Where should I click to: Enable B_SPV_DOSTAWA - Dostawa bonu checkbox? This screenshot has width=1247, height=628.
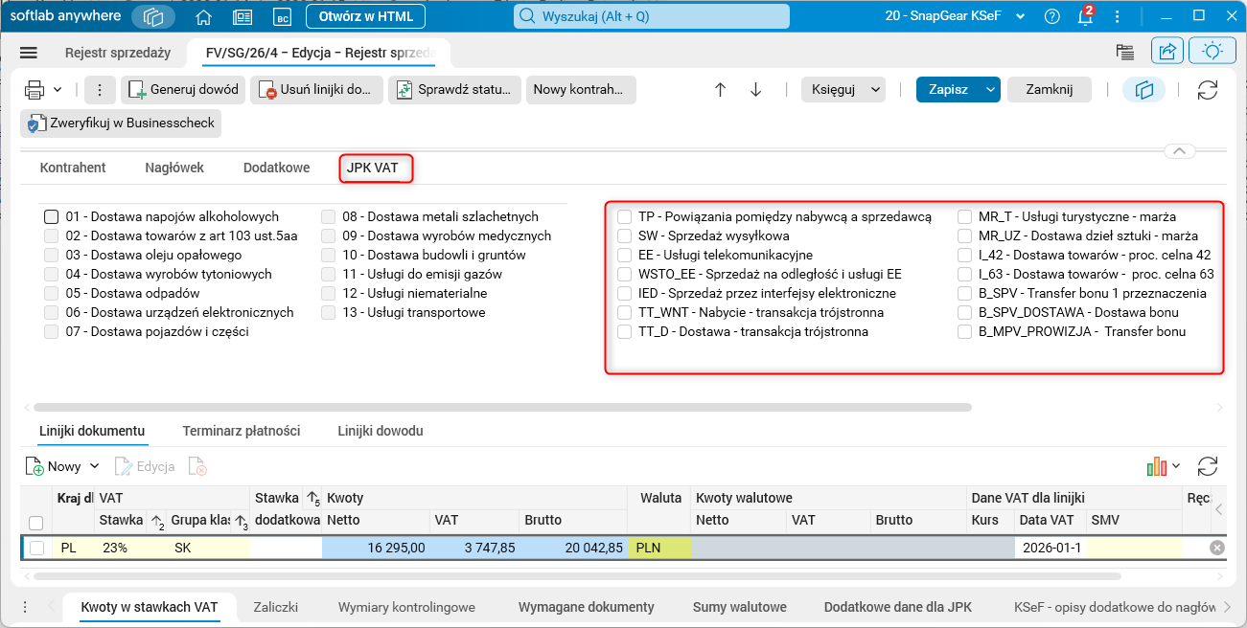[964, 312]
